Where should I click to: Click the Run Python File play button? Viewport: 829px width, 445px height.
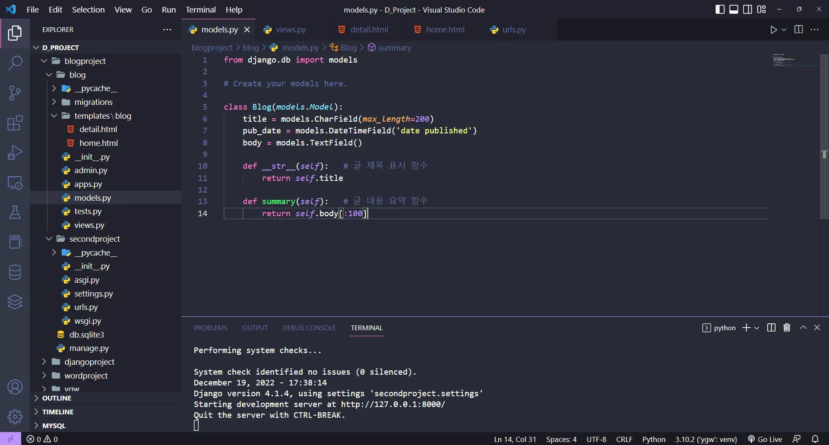click(773, 30)
